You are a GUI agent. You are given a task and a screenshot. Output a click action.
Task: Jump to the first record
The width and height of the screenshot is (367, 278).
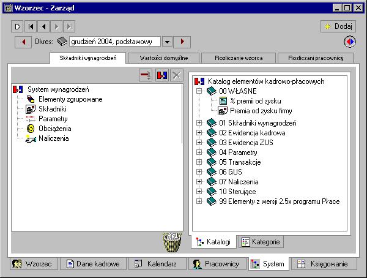point(31,26)
